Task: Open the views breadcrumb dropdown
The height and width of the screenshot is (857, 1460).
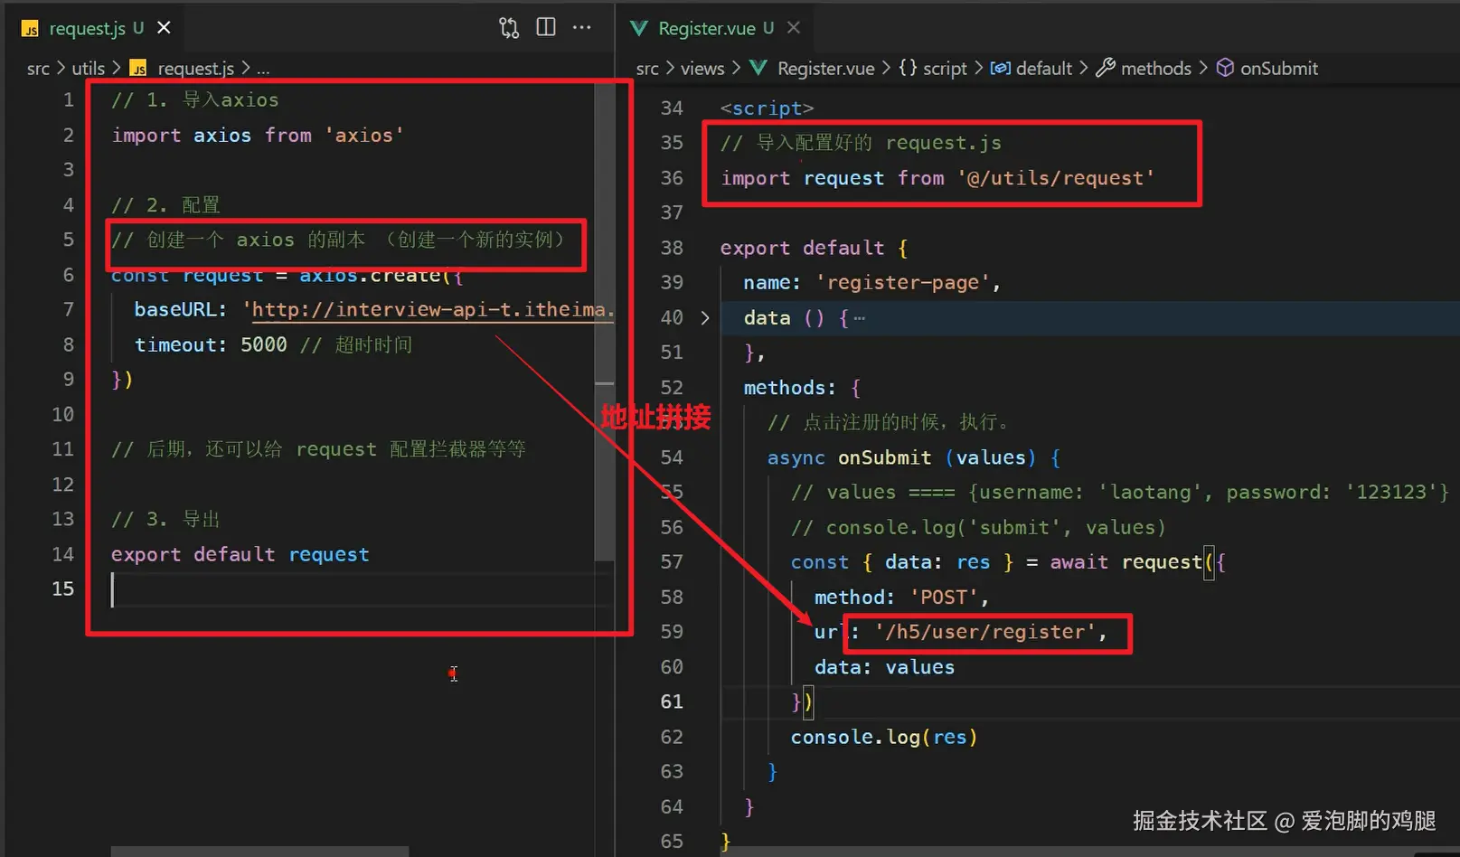Action: tap(702, 69)
